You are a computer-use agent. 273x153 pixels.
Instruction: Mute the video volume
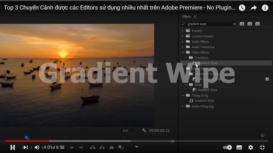(x=37, y=147)
